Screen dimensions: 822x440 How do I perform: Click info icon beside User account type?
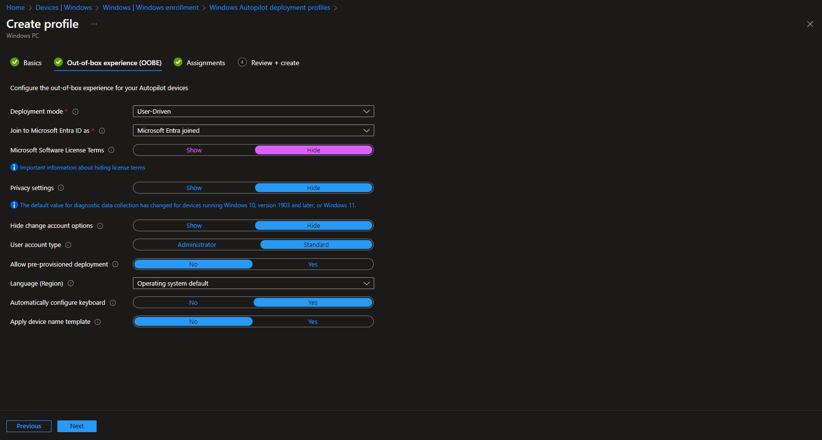[x=68, y=245]
